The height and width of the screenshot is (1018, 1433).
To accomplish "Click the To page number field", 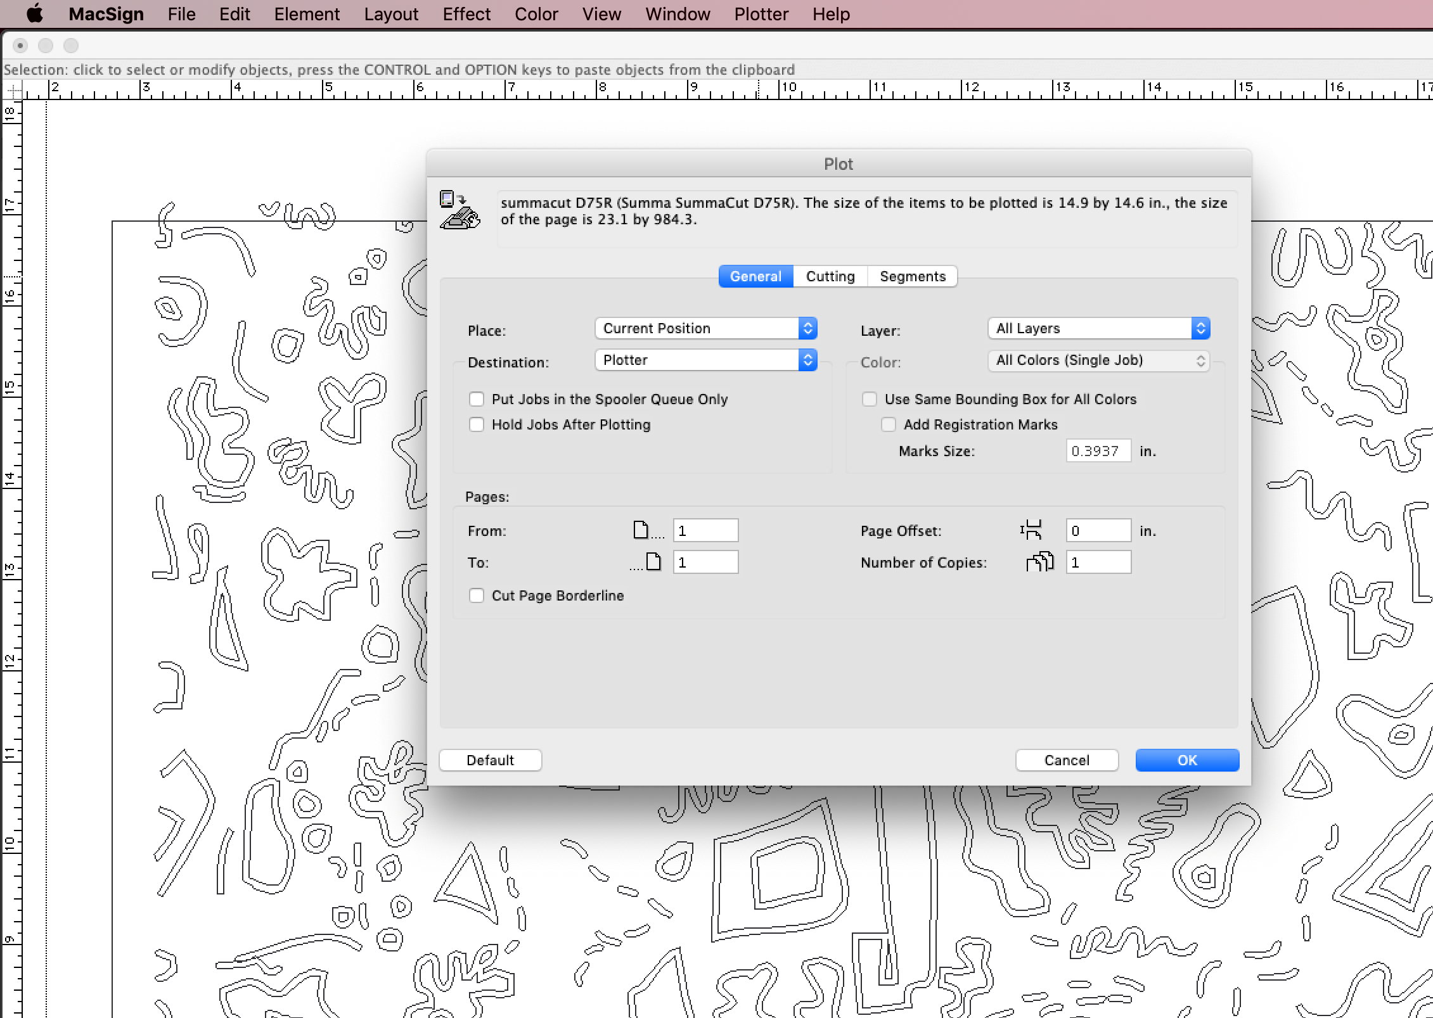I will (705, 562).
